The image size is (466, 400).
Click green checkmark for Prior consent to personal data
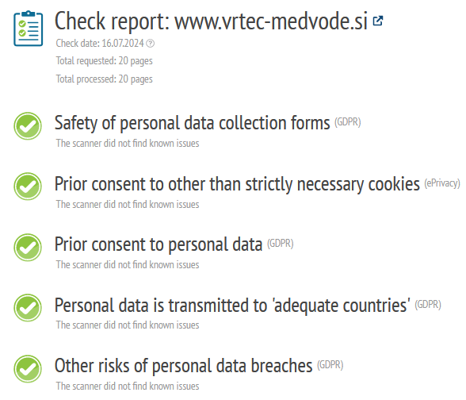click(28, 248)
